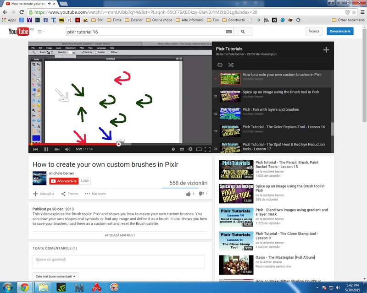
Task: Go back with browser back arrow
Action: tap(5, 12)
